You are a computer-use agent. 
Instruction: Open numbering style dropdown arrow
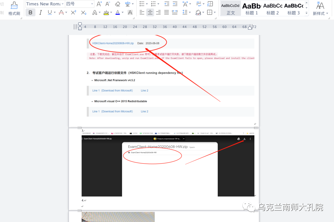coord(158,4)
